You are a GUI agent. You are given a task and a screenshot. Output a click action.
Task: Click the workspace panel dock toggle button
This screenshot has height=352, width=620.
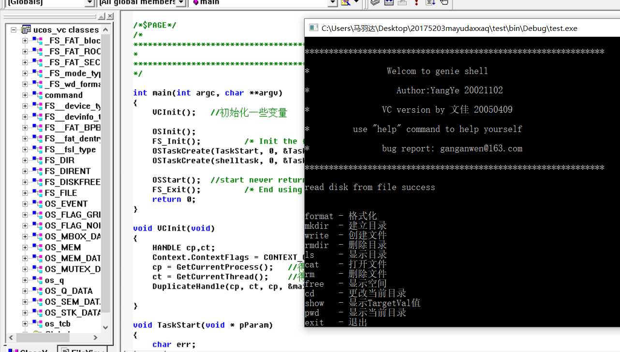(x=102, y=16)
